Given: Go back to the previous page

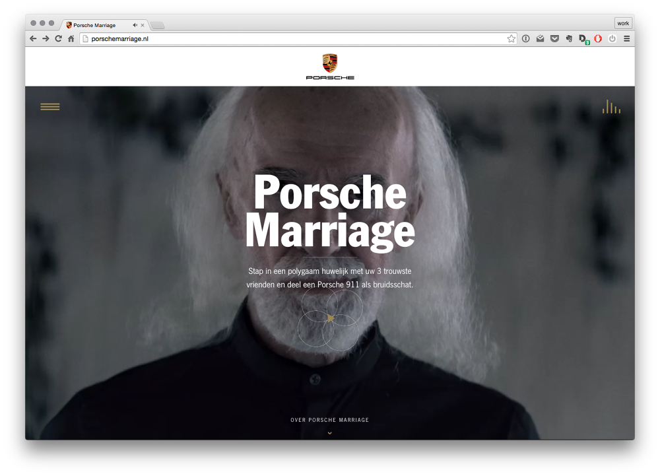Looking at the screenshot, I should (32, 38).
